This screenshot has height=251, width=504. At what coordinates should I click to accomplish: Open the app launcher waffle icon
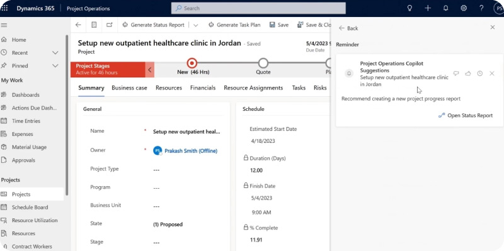tap(5, 8)
